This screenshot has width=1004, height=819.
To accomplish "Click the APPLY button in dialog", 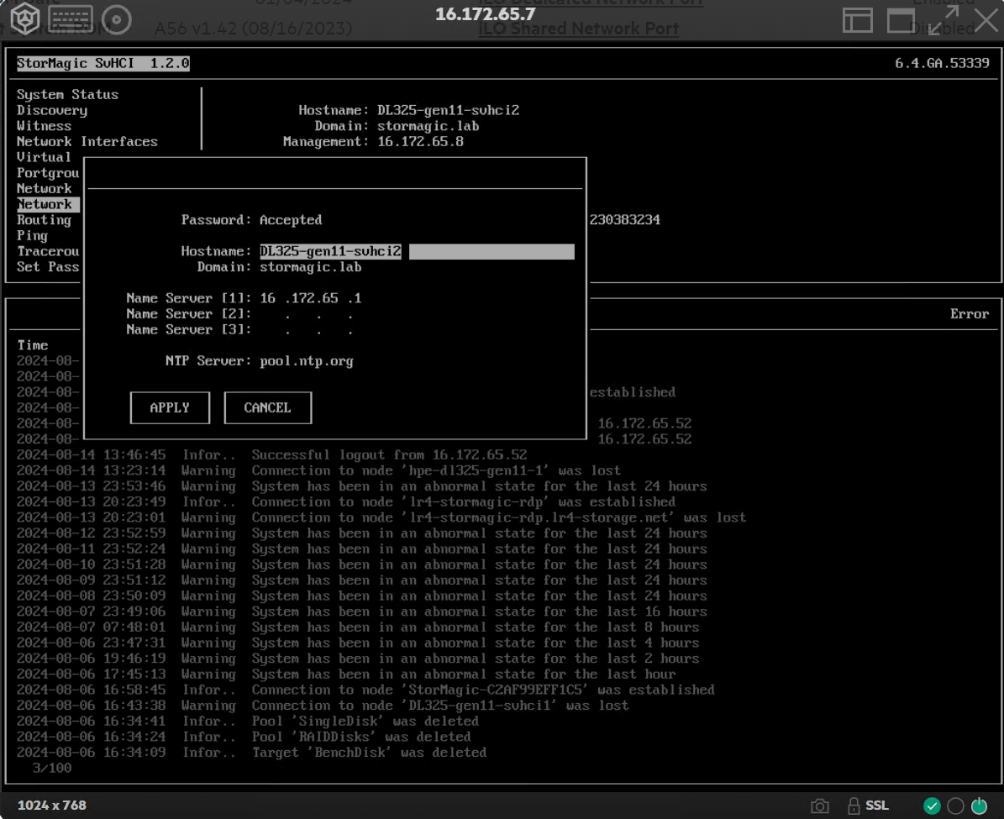I will click(170, 408).
